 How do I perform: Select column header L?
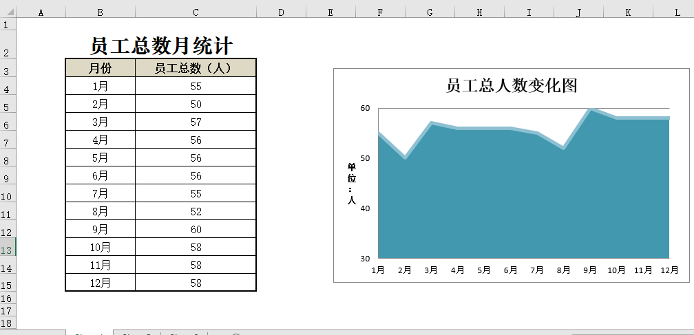click(677, 12)
